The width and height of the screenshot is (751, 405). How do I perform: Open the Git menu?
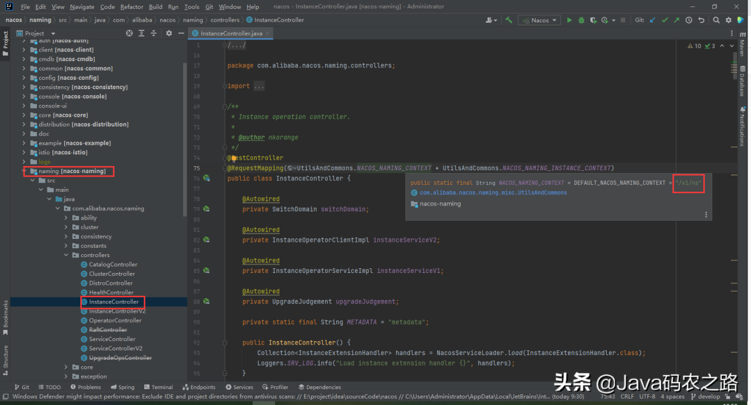pyautogui.click(x=209, y=7)
